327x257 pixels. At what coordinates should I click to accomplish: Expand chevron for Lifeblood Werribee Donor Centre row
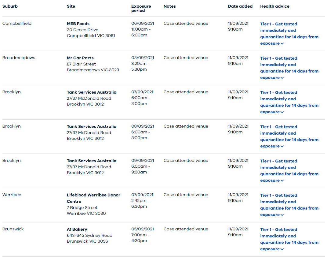[282, 215]
